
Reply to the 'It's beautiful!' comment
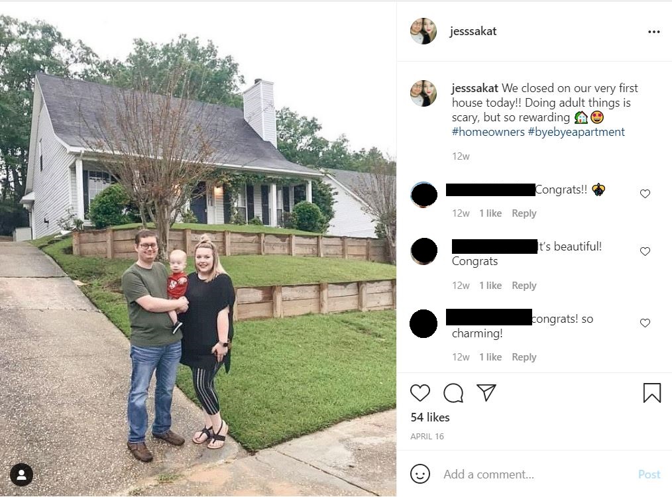524,286
